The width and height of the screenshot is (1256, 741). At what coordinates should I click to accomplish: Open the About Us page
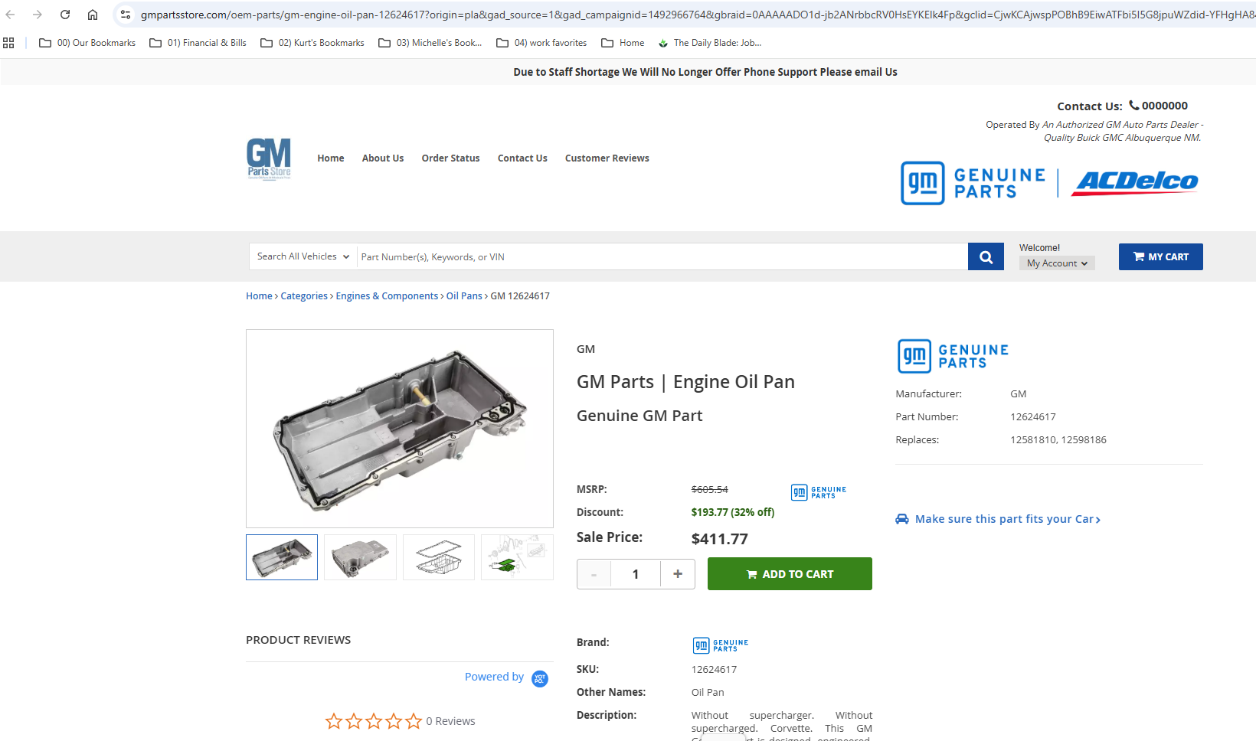(383, 158)
